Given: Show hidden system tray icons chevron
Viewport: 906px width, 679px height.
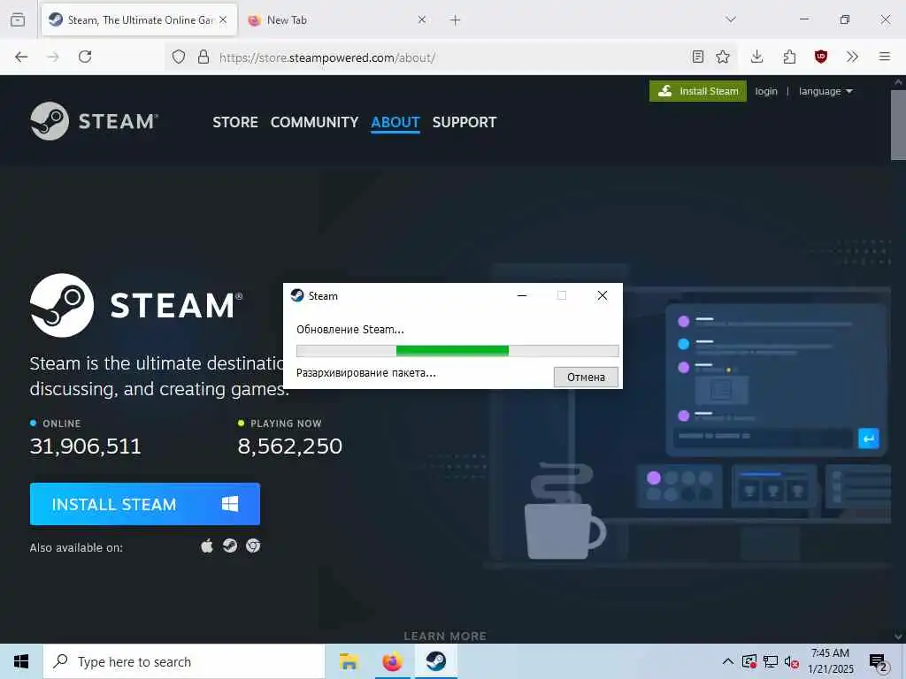Looking at the screenshot, I should click(728, 661).
